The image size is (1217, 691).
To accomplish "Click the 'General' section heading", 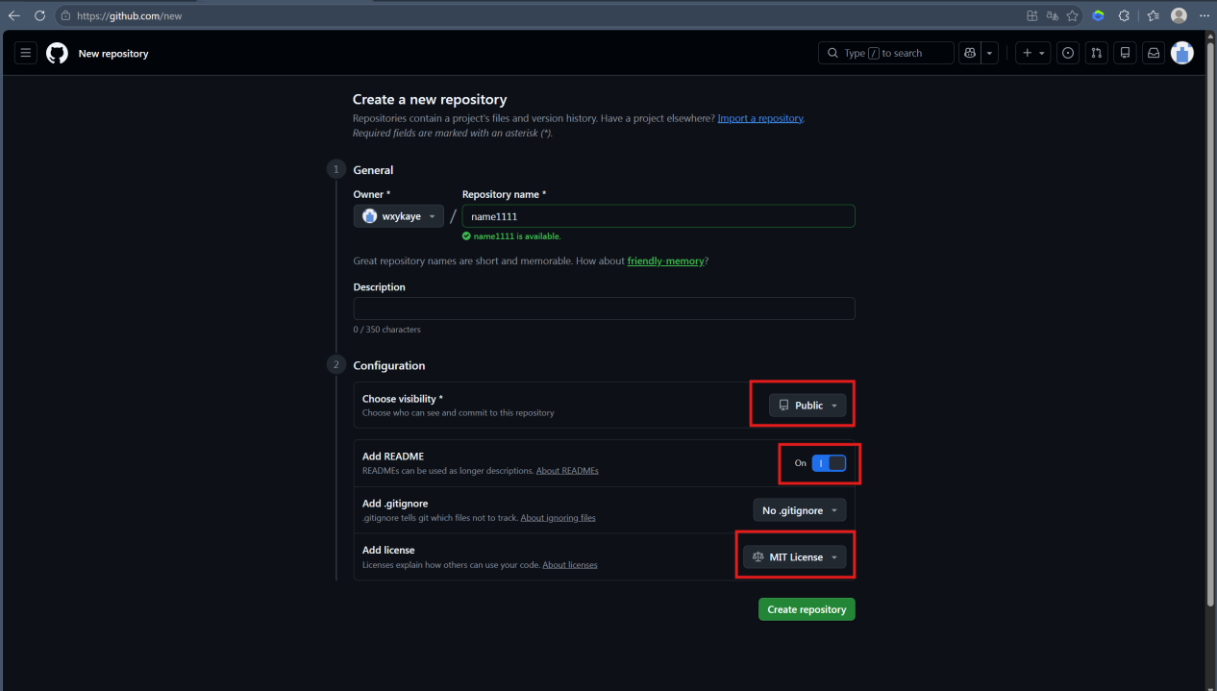I will (373, 170).
